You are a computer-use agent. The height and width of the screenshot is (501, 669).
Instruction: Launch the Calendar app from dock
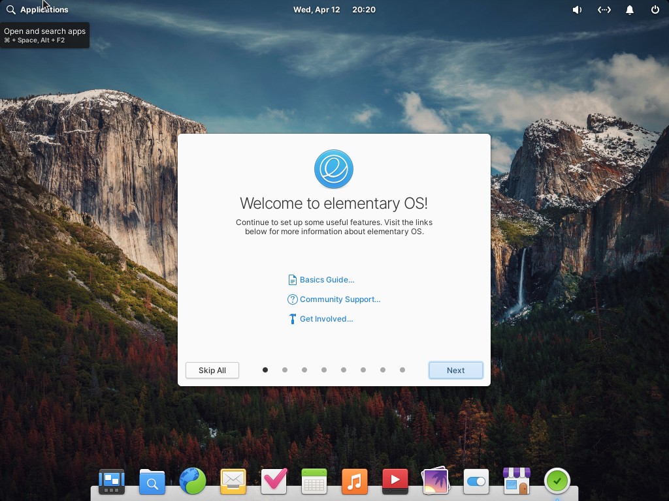[x=314, y=481]
